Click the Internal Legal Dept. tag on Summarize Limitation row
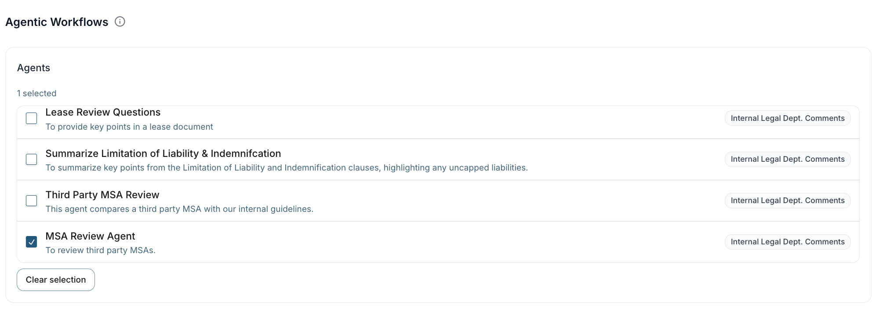The image size is (879, 309). [x=787, y=159]
